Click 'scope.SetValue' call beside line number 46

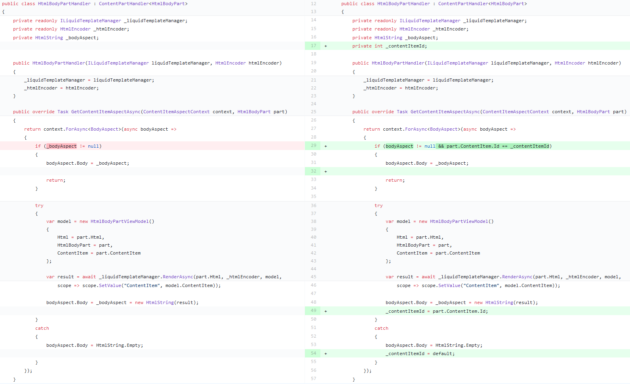[x=441, y=285]
